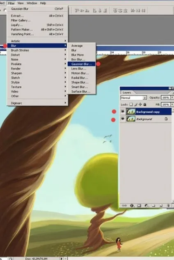Select the Background copy layer thumbnail
174x260 pixels.
[x=131, y=112]
